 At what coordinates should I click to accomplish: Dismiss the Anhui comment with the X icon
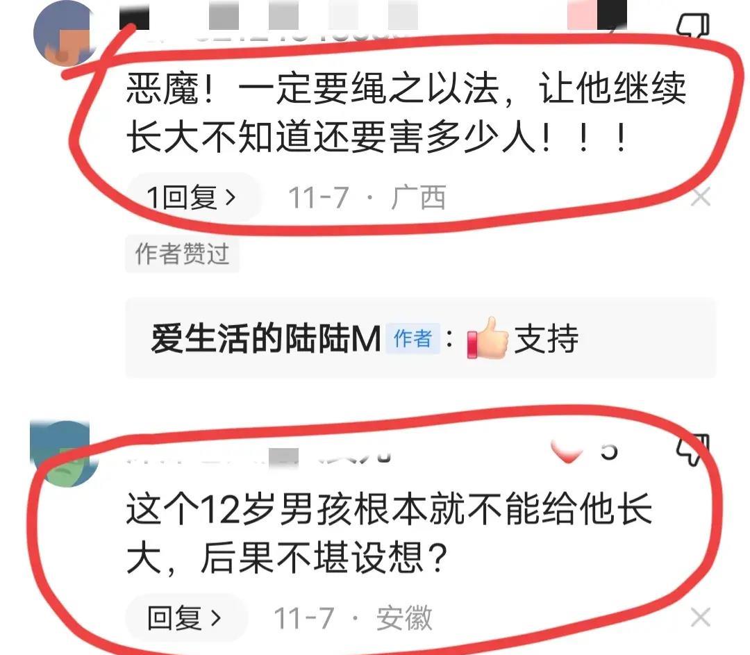coord(701,617)
